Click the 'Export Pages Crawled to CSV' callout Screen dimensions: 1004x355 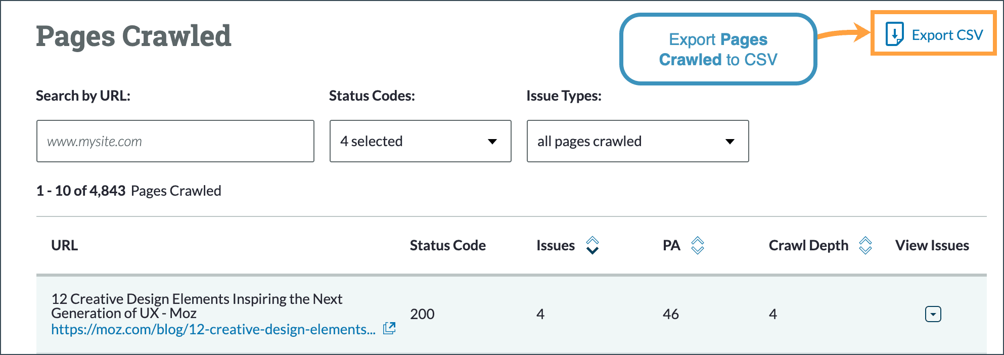[718, 49]
